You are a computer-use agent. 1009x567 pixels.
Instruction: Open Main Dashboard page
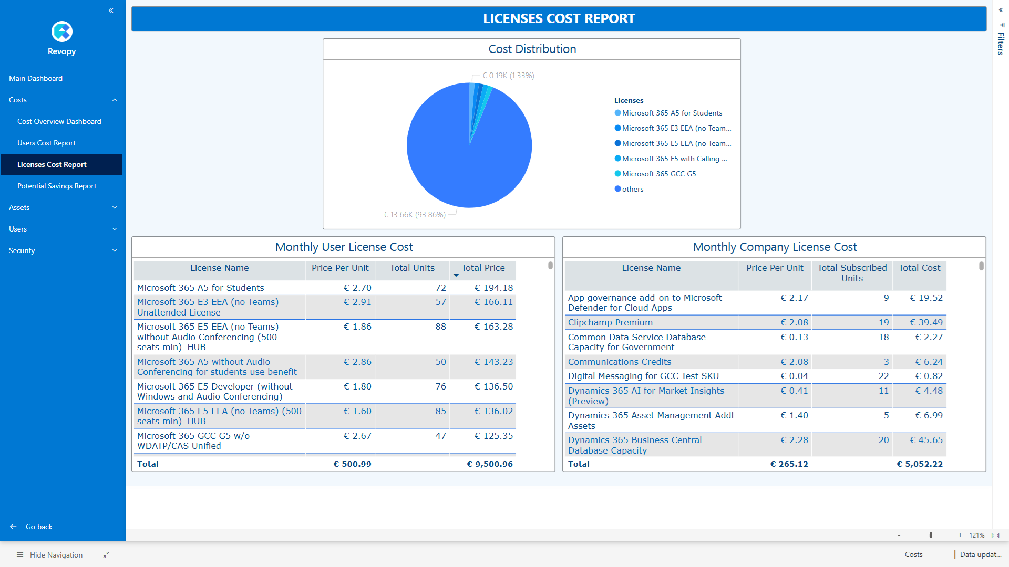36,78
